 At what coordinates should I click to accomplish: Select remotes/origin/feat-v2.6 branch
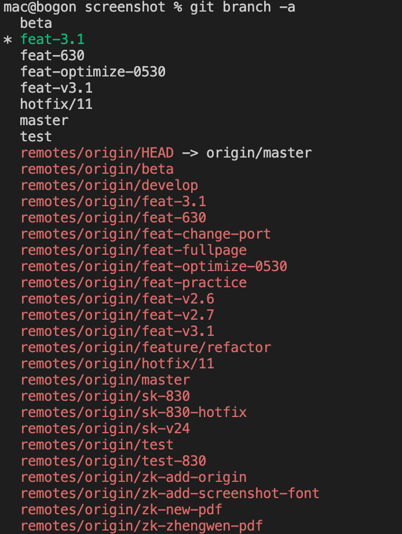pyautogui.click(x=118, y=299)
